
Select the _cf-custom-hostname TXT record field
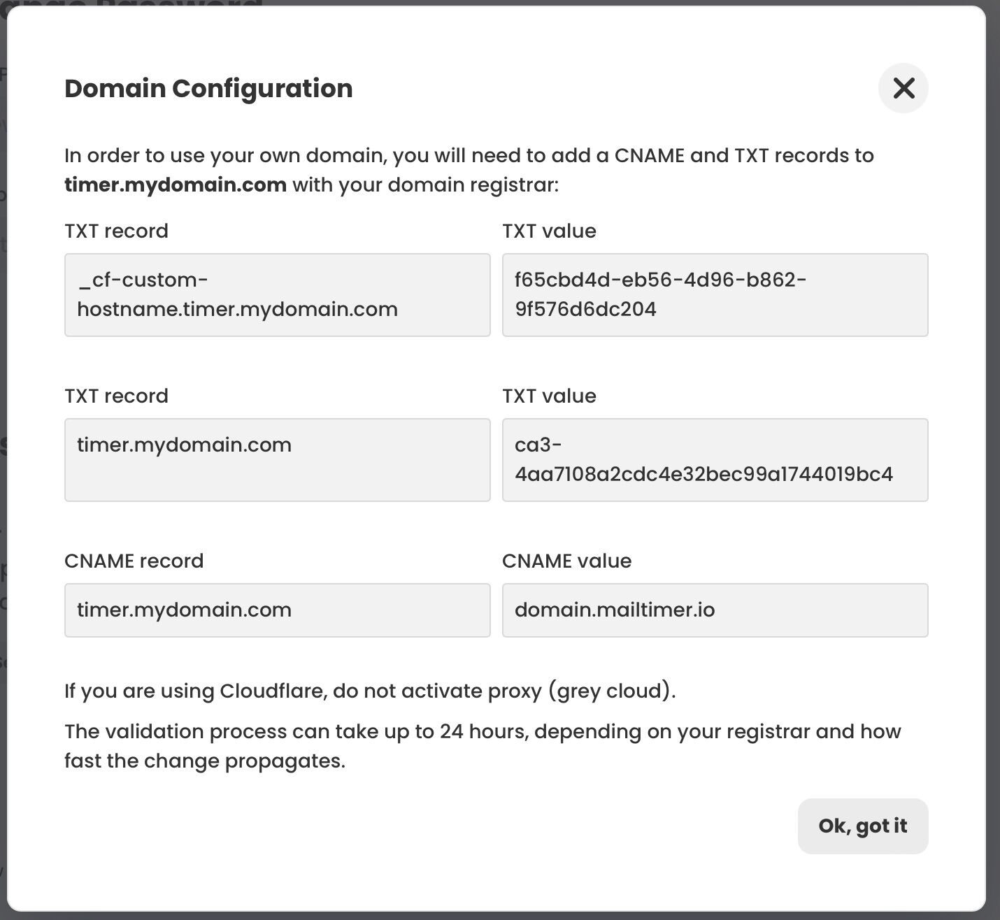click(x=277, y=294)
